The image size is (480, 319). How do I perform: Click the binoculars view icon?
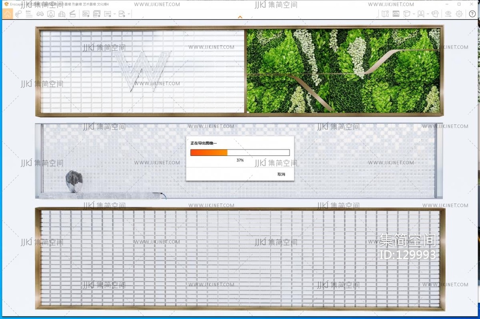click(x=40, y=14)
